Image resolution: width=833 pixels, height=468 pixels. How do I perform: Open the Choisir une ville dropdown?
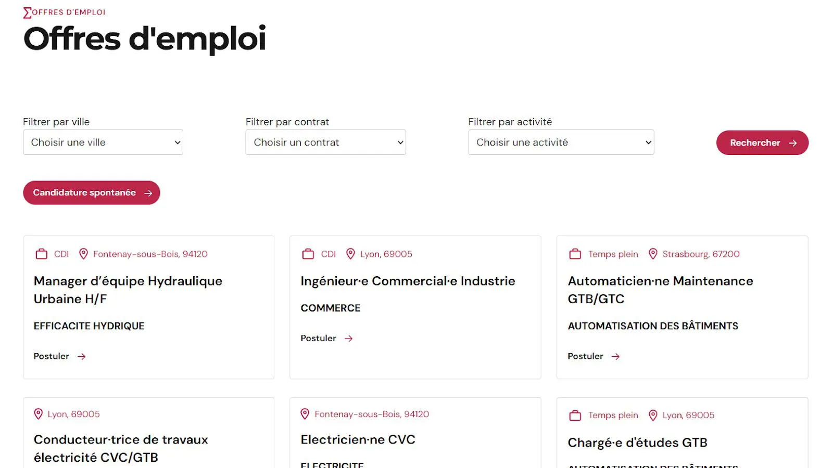tap(103, 142)
